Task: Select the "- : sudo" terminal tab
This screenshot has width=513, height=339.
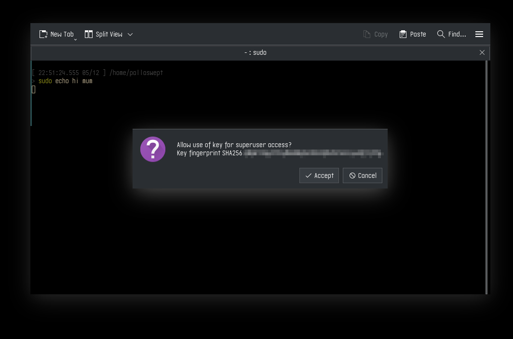Action: click(255, 52)
